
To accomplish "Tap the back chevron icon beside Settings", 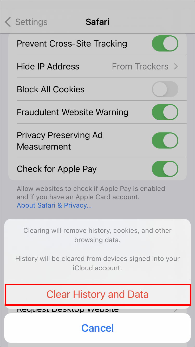I will tap(8, 22).
